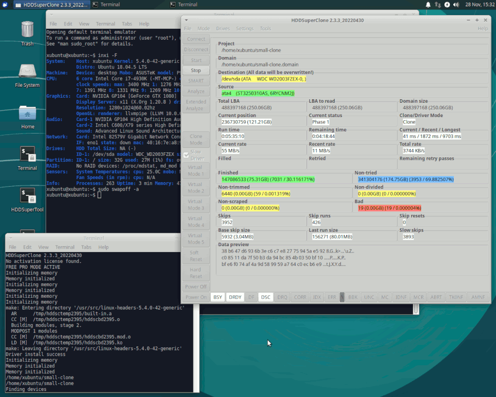Click the UNC status indicator

pos(369,297)
